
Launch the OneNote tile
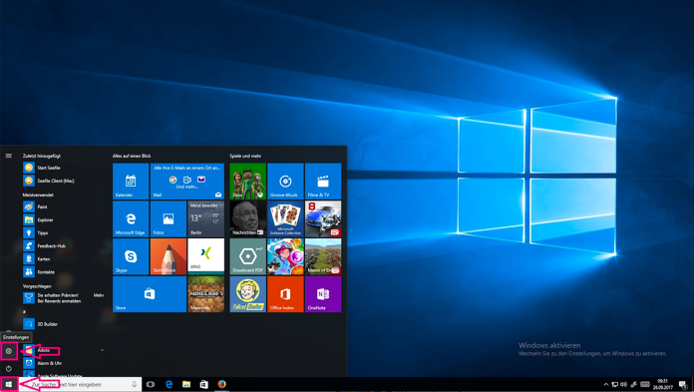click(x=323, y=294)
